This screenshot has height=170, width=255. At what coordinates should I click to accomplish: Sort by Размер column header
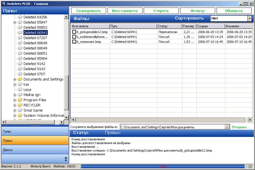[x=189, y=26]
